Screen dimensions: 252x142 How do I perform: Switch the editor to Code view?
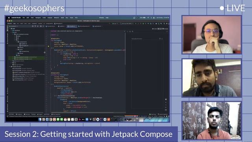(x=155, y=29)
